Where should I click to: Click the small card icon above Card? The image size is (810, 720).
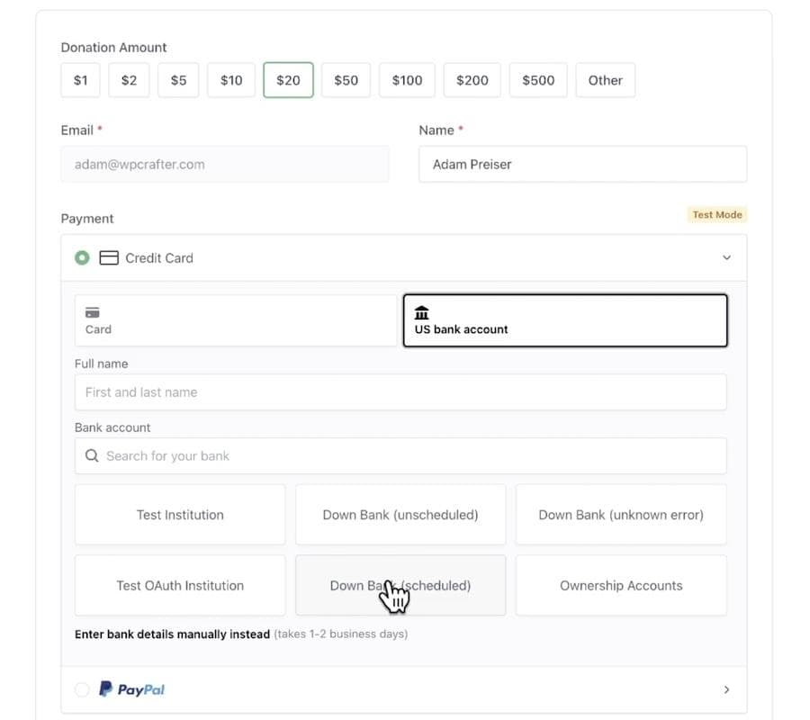[x=92, y=312]
